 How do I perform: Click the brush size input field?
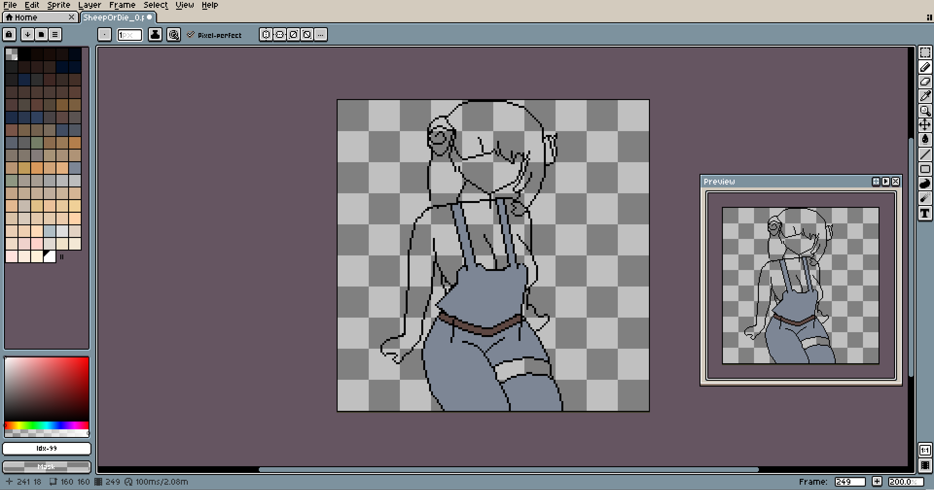pos(129,35)
